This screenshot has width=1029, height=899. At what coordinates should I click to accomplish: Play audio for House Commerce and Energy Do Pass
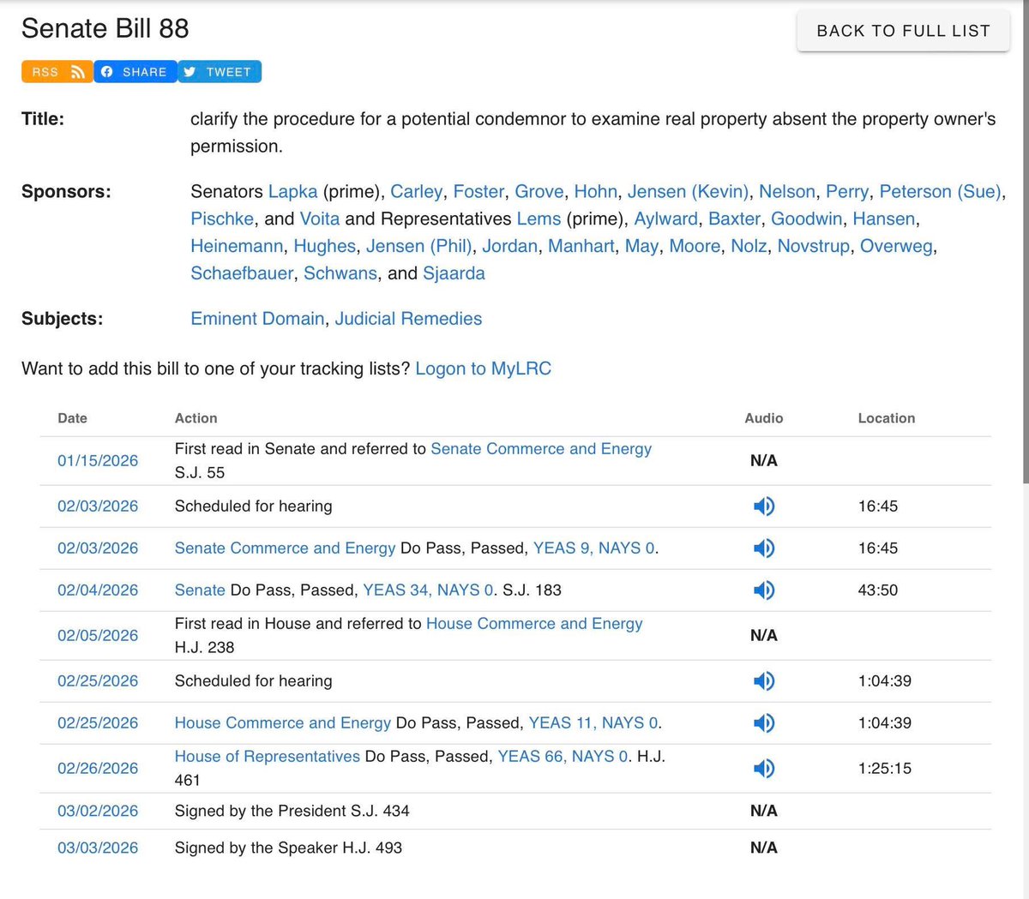(x=763, y=723)
